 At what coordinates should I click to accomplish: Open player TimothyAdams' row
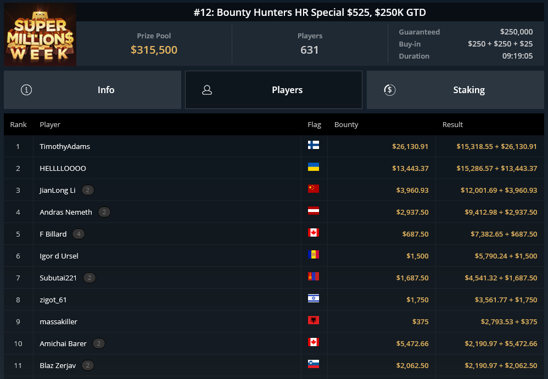[x=274, y=146]
